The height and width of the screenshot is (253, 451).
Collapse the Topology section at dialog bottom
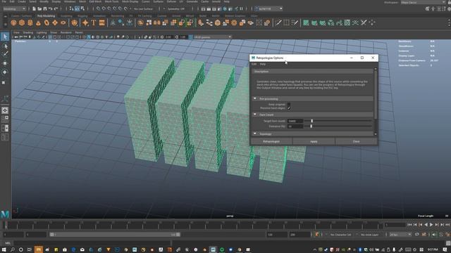click(255, 134)
